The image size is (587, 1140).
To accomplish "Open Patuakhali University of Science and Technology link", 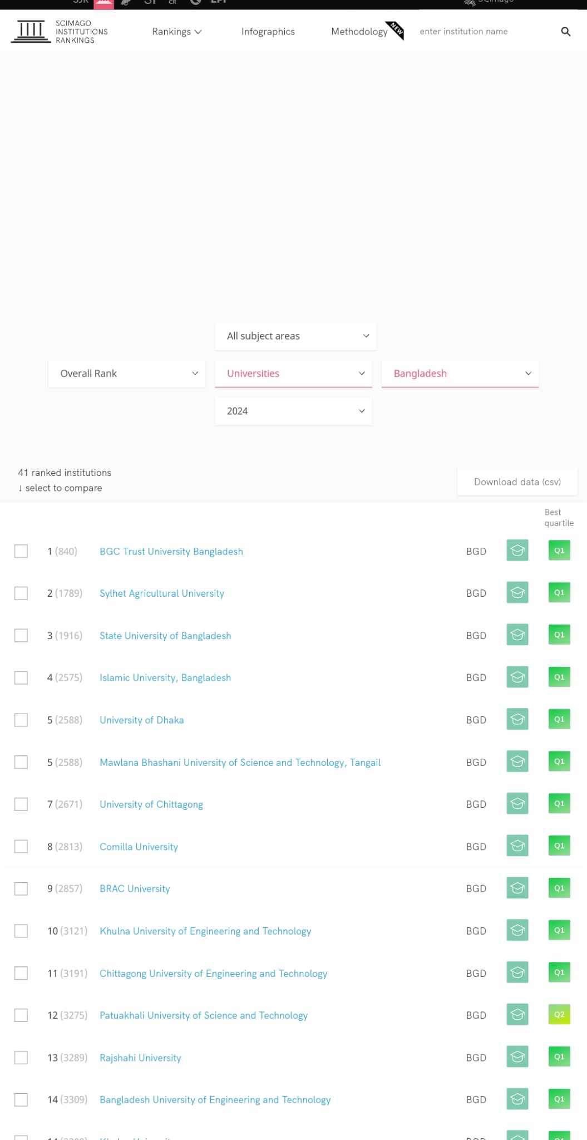I will coord(204,1015).
